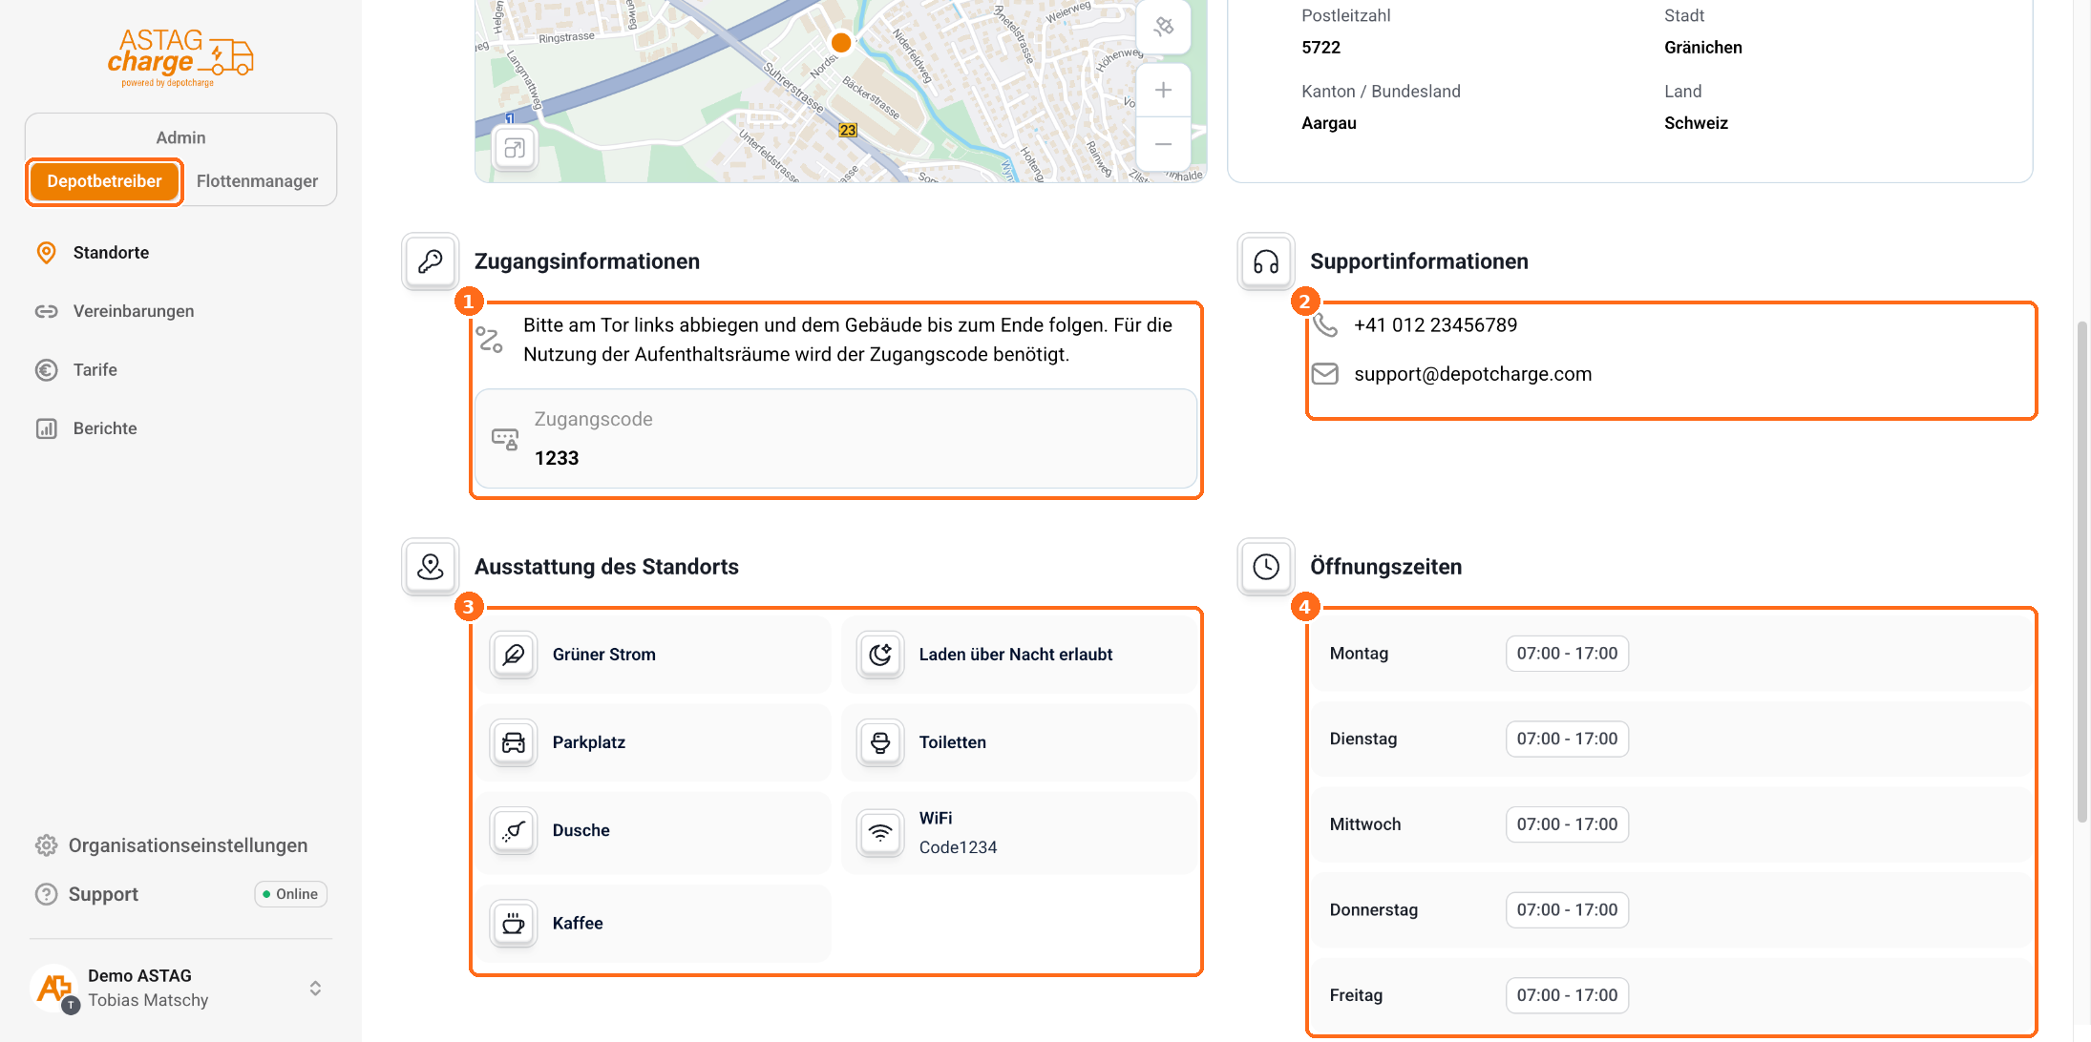The height and width of the screenshot is (1042, 2091).
Task: Switch to Flottenmanager tab
Action: pyautogui.click(x=257, y=181)
